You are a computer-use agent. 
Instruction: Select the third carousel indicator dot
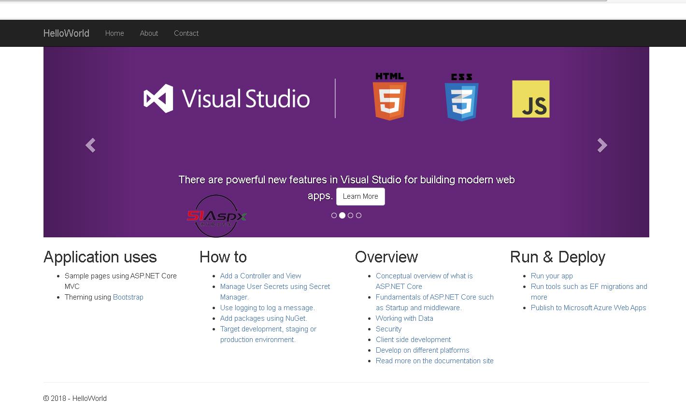pyautogui.click(x=350, y=216)
